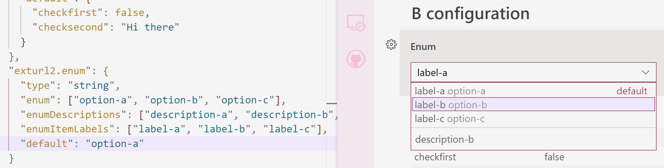Click the Enum setting title

tap(423, 47)
